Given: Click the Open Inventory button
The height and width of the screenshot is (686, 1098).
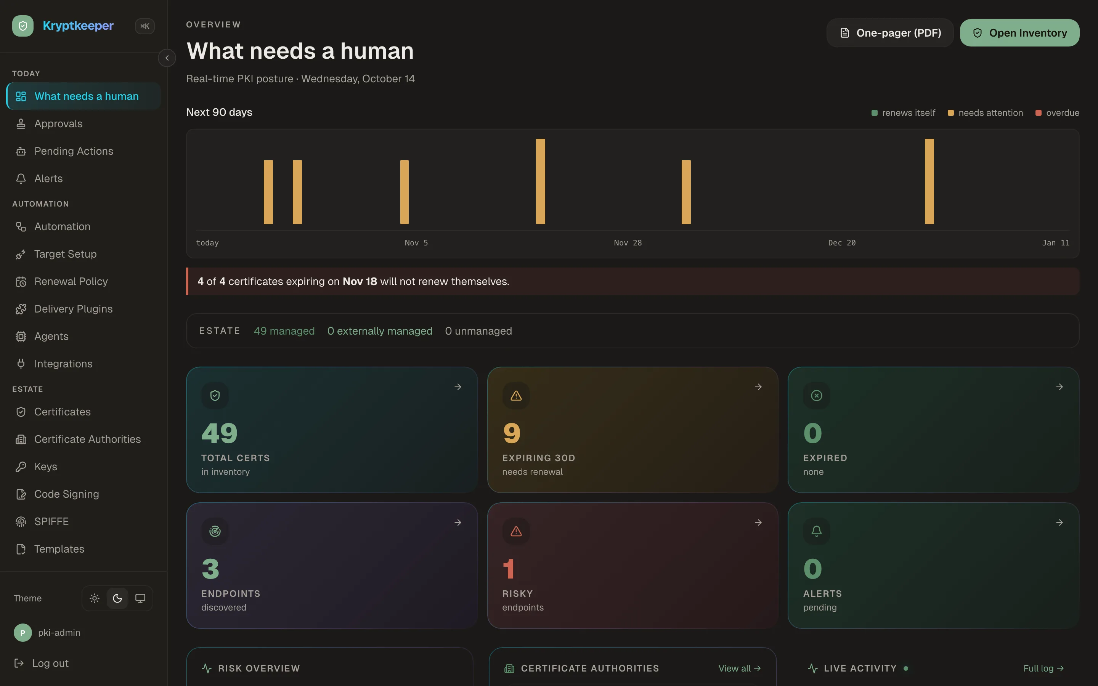Looking at the screenshot, I should click(1019, 33).
